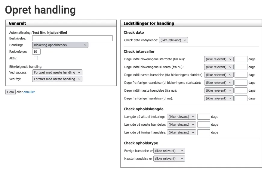Click days field for Dage indtil næste hændelse (fra nu)
The width and height of the screenshot is (264, 170).
tap(241, 90)
